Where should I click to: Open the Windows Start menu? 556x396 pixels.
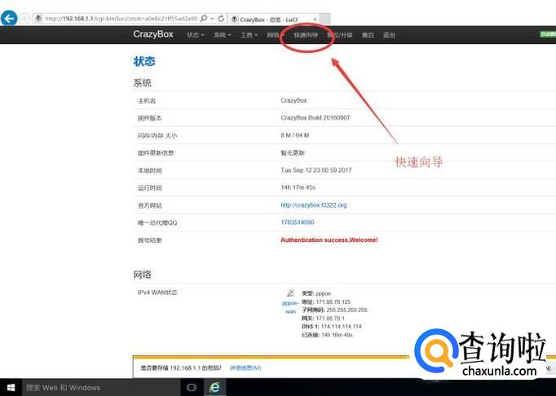point(11,387)
